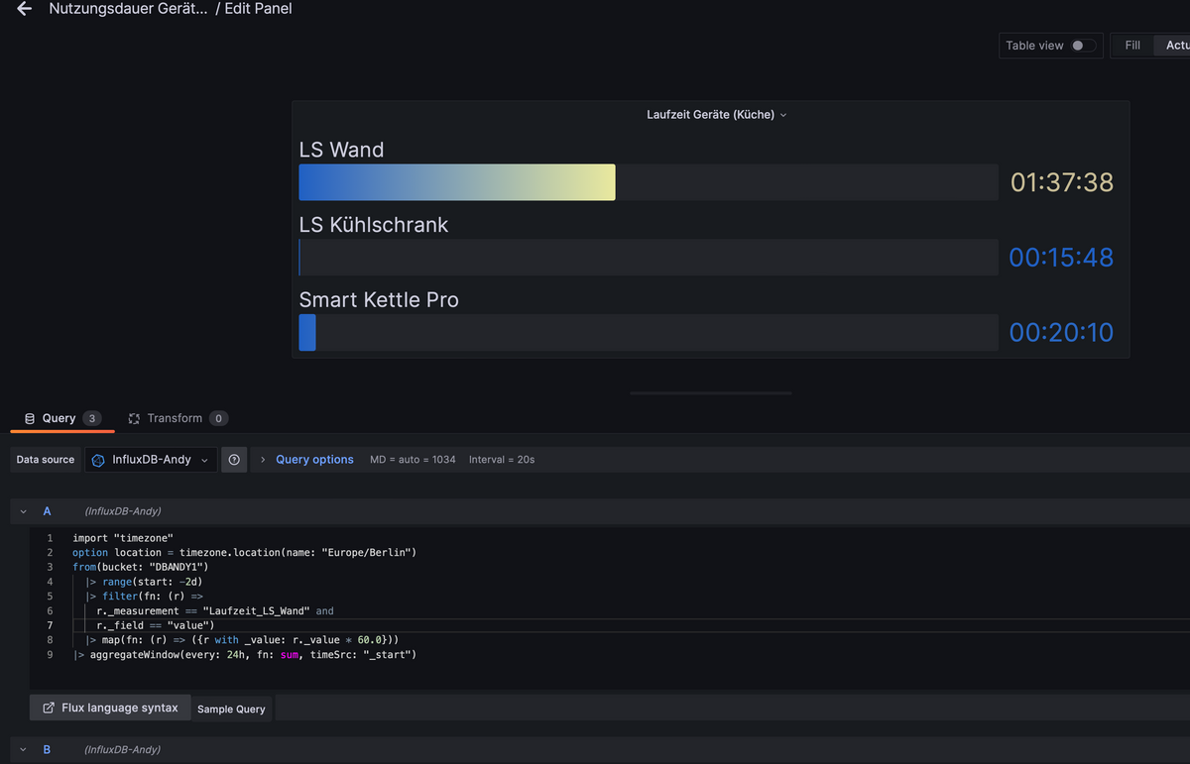Click the value 00:15:48

point(1061,258)
